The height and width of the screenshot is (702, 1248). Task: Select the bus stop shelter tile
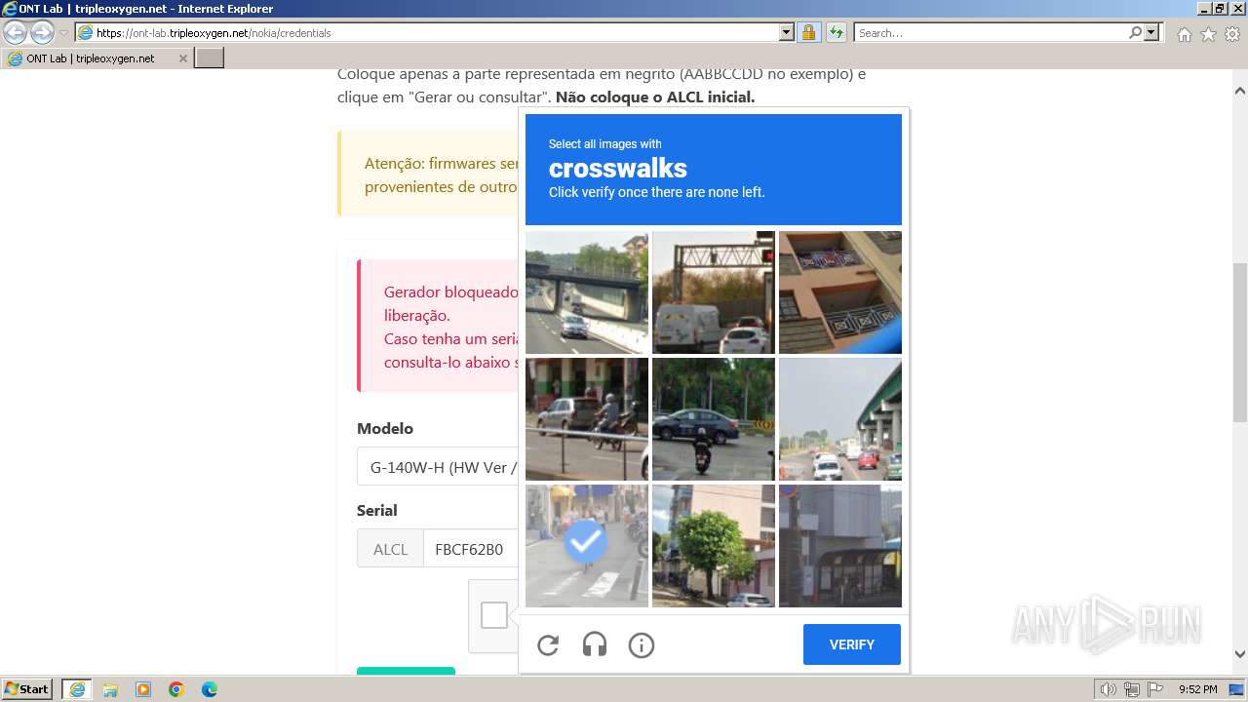pos(840,546)
